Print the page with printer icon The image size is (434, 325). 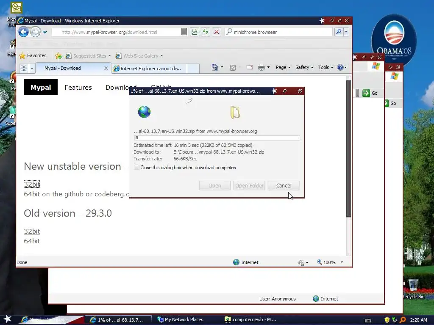coord(261,67)
